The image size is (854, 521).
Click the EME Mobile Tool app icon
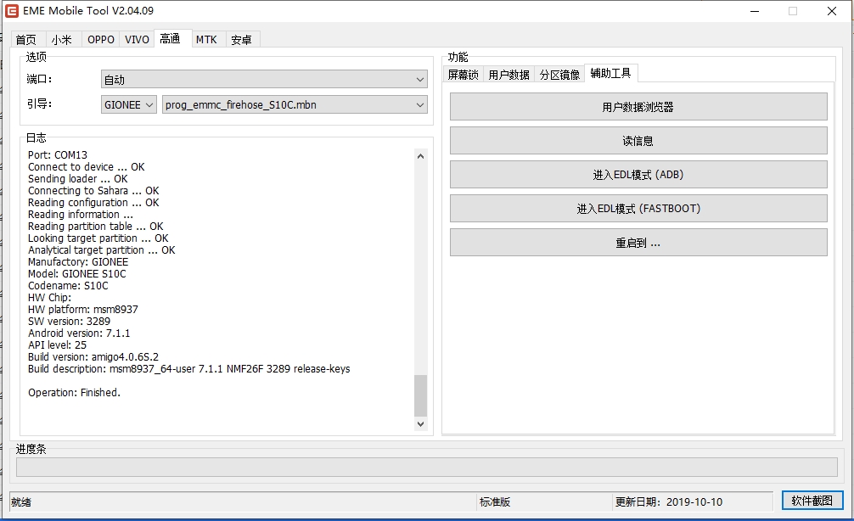click(x=11, y=11)
